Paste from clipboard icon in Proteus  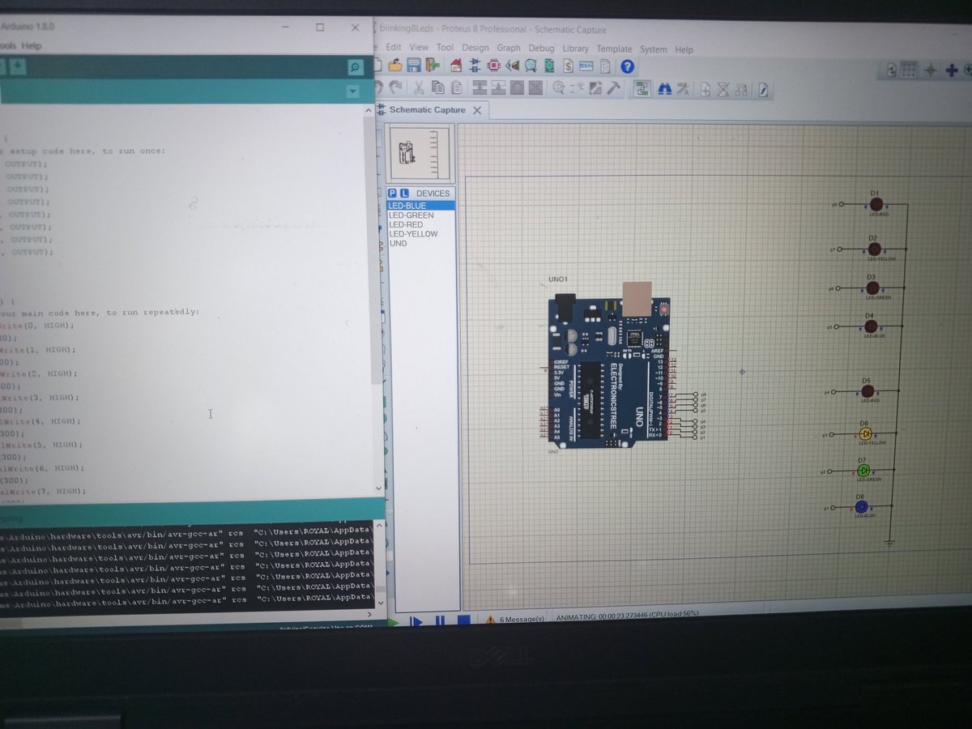coord(456,88)
